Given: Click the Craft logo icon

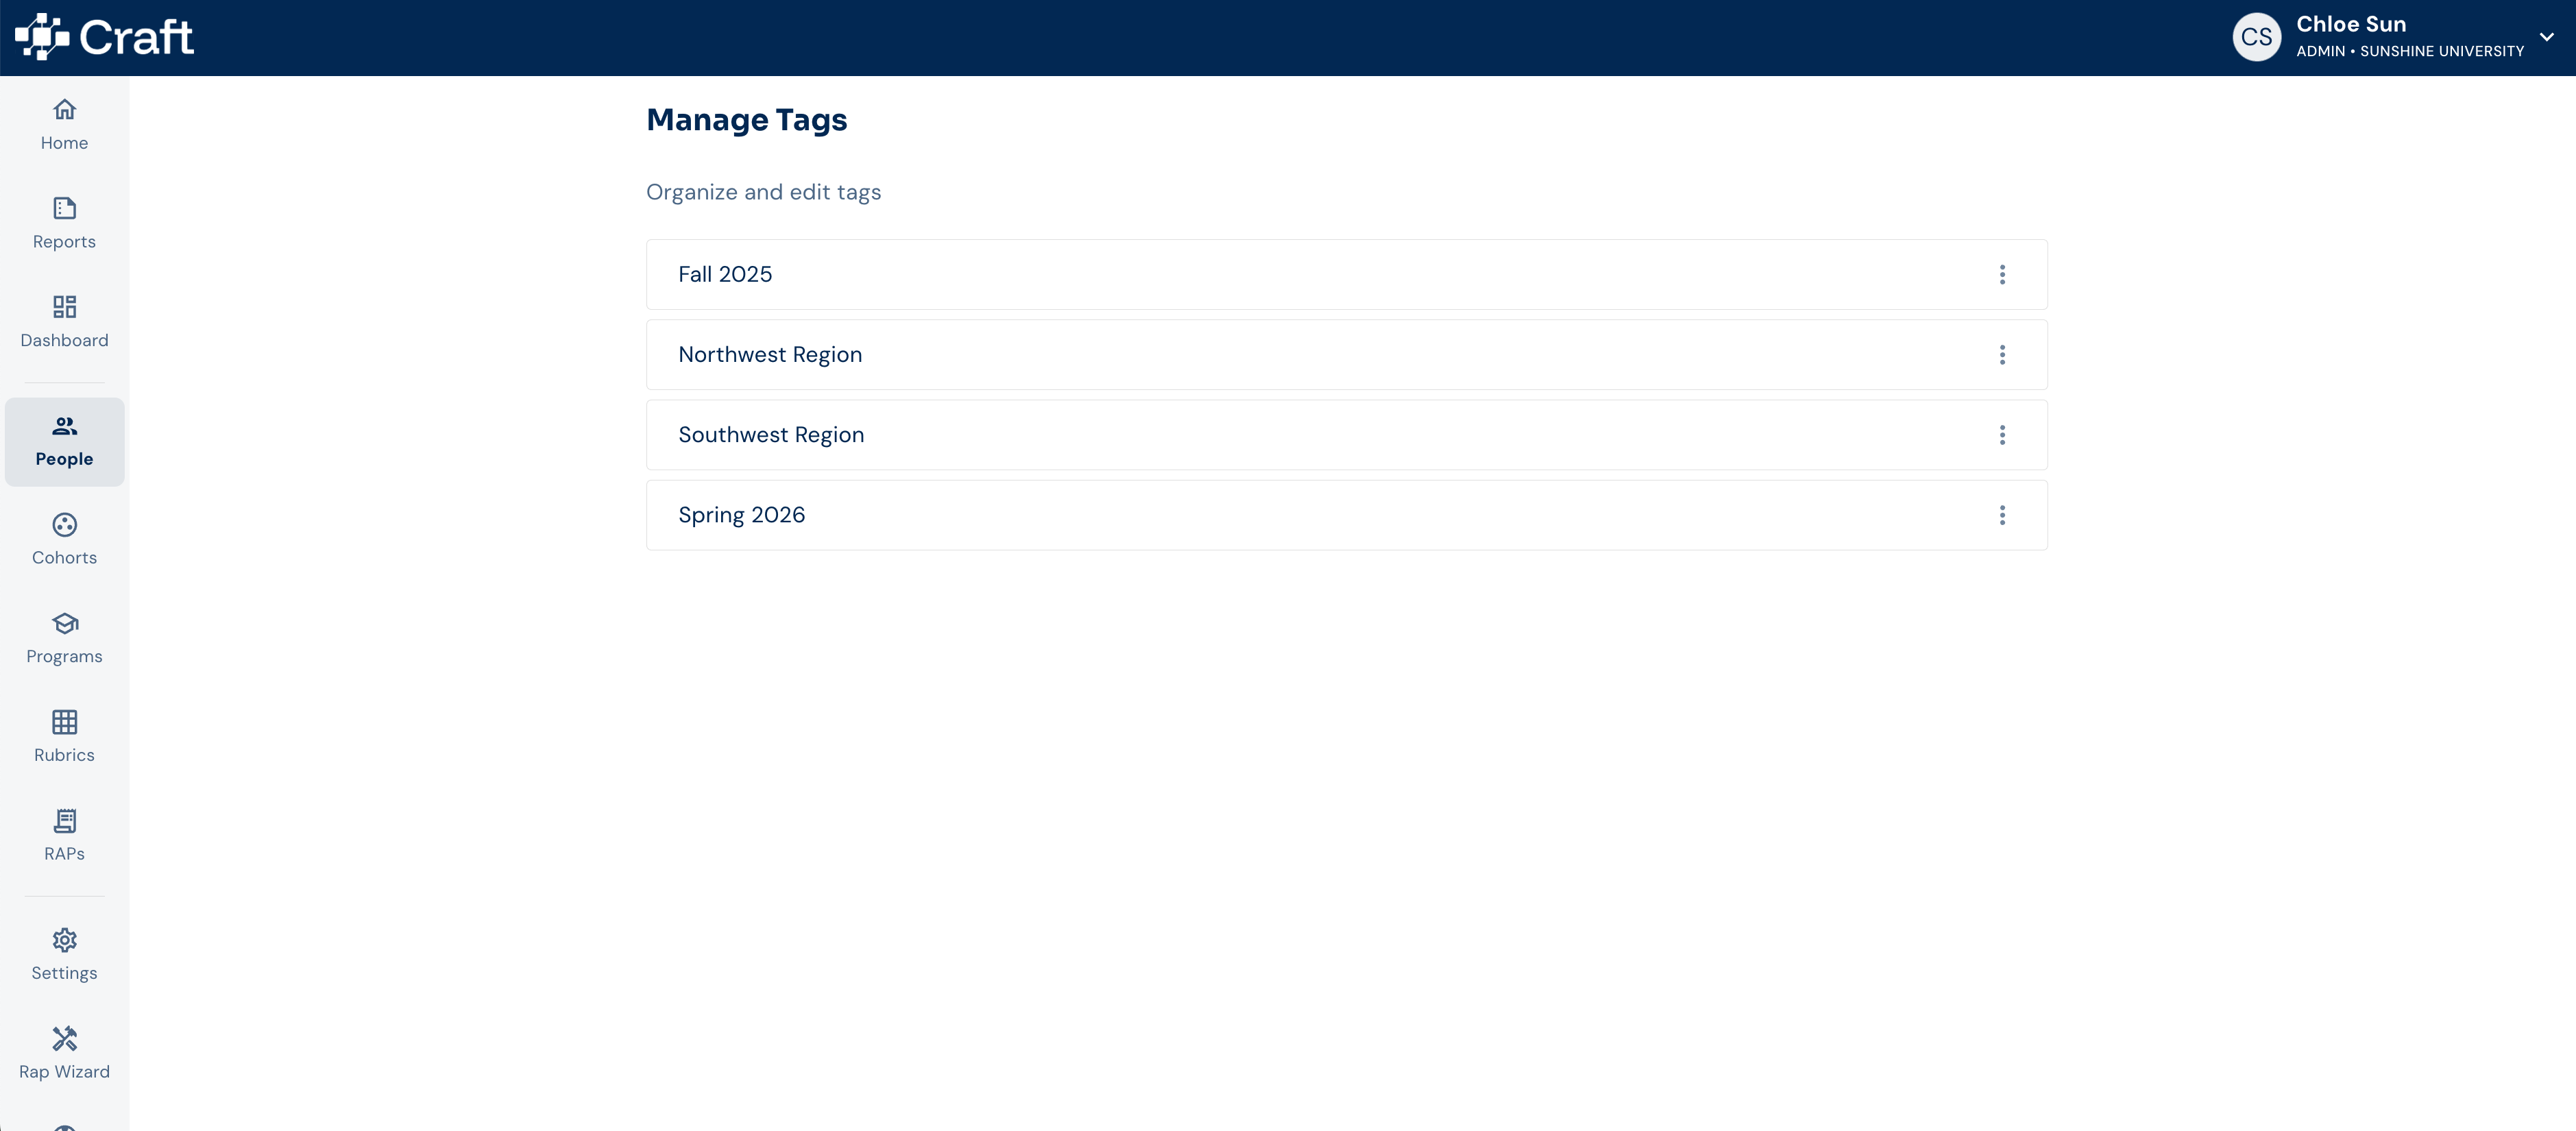Looking at the screenshot, I should click(x=42, y=37).
